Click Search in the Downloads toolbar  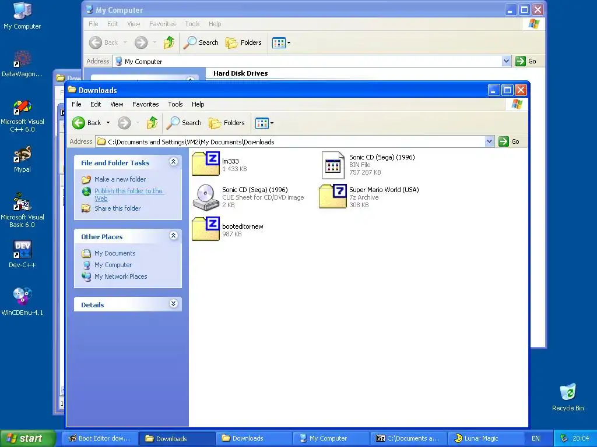coord(184,123)
